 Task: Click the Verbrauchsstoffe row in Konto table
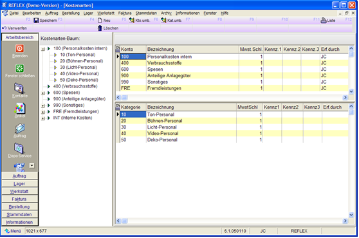pyautogui.click(x=234, y=63)
